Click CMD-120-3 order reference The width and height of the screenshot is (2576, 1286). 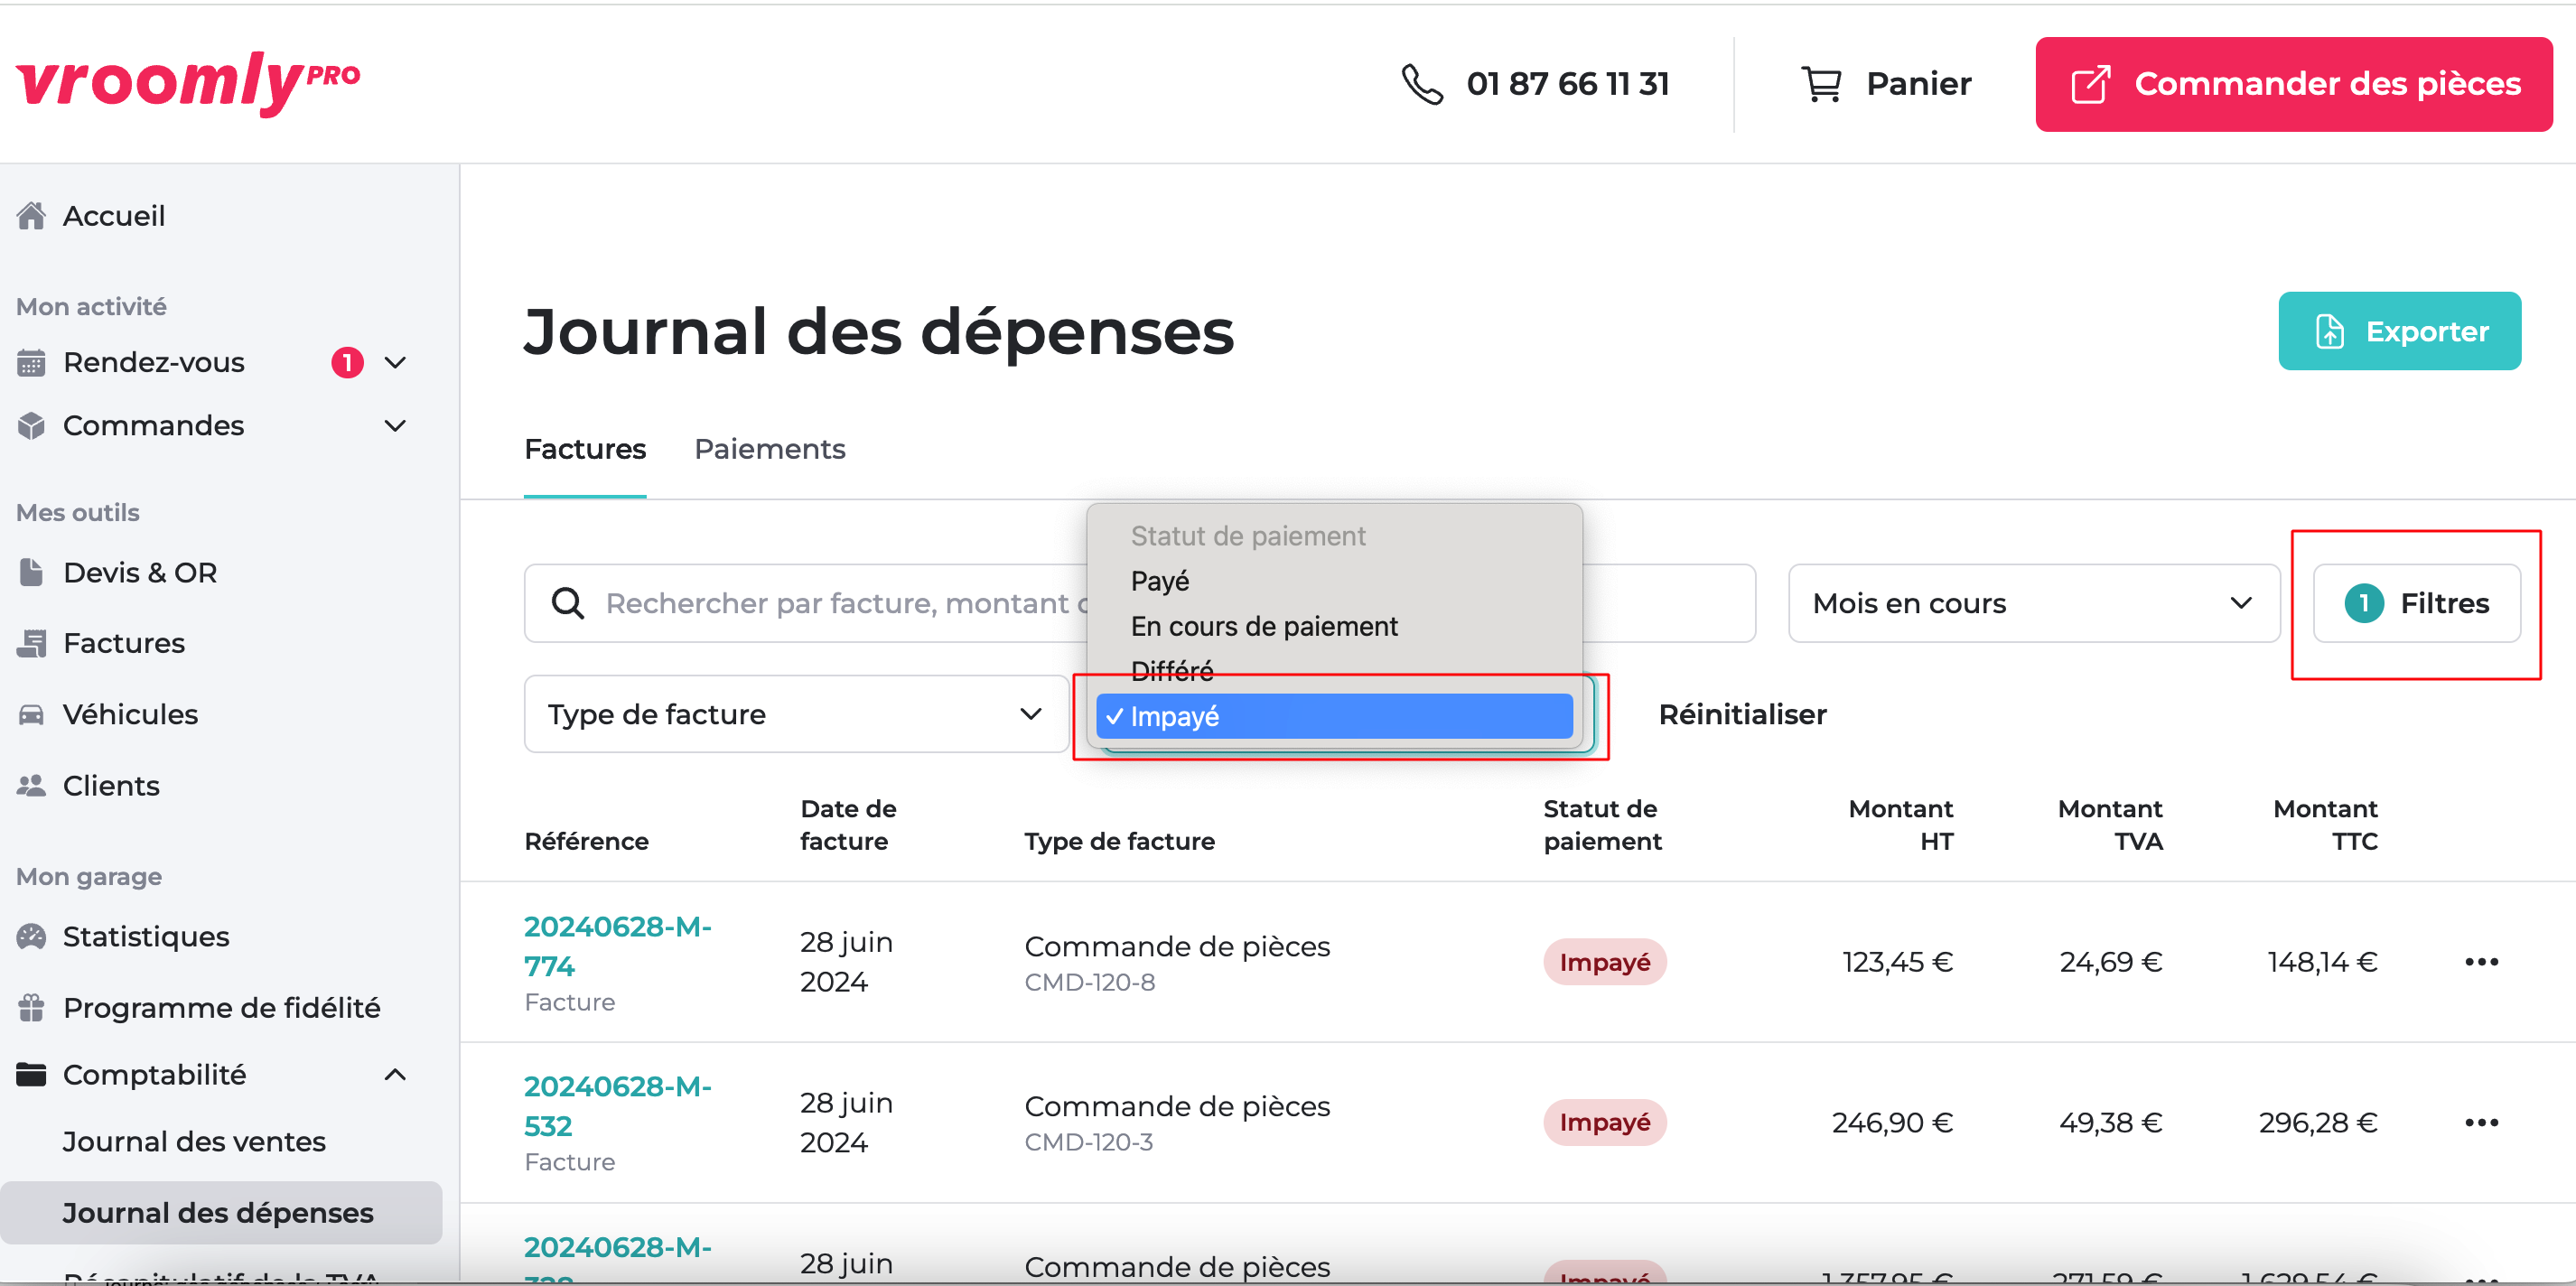(x=1088, y=1142)
